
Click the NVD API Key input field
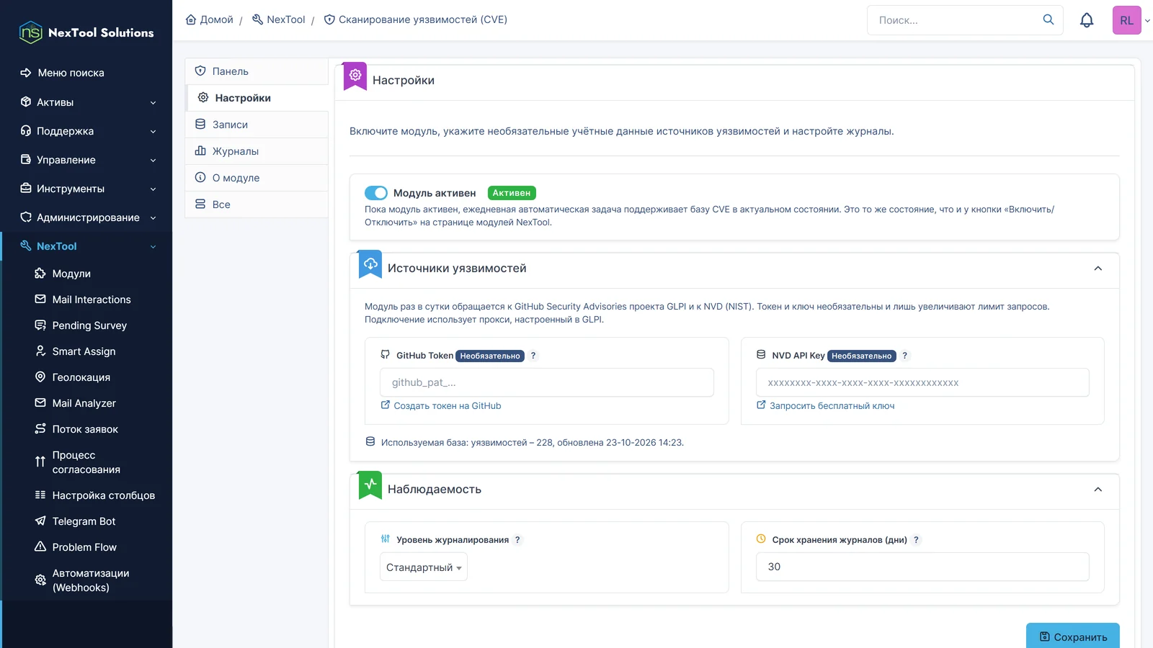pyautogui.click(x=922, y=382)
